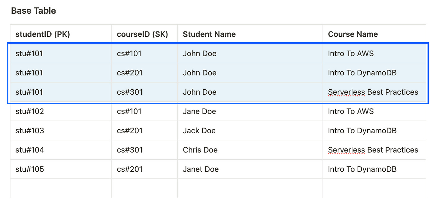Image resolution: width=435 pixels, height=207 pixels.
Task: Select cs#301 in Chris Doe's row
Action: tap(130, 150)
